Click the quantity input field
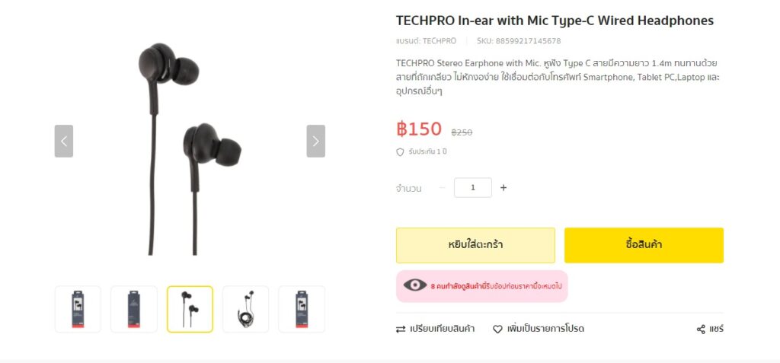 click(473, 188)
